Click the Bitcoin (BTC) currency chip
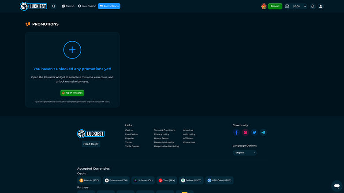This screenshot has width=344, height=193. [x=89, y=180]
